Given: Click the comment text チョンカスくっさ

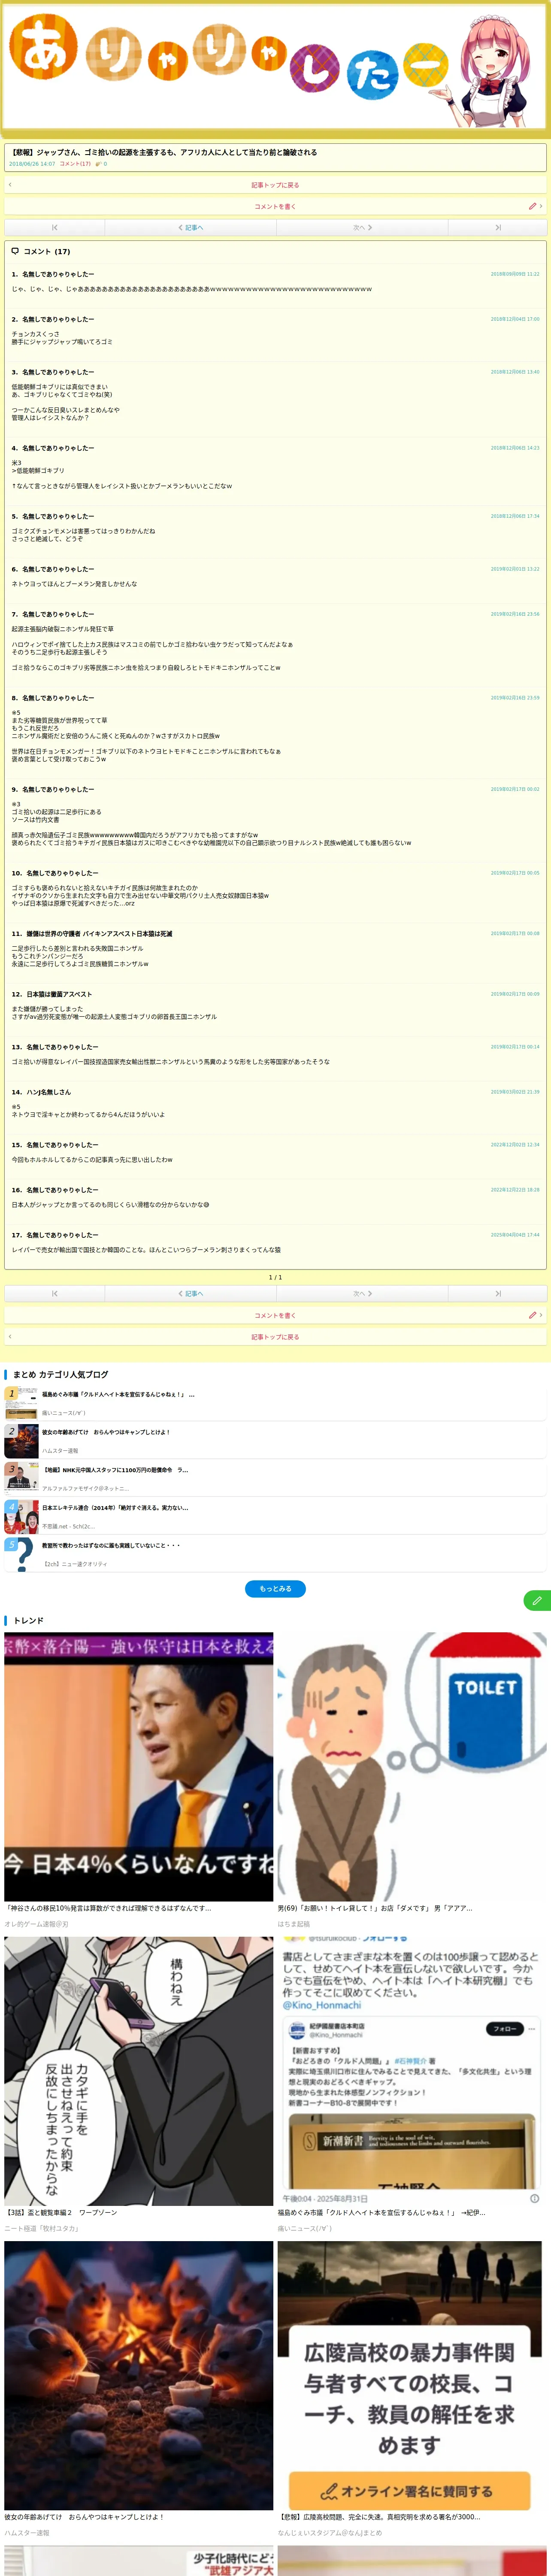Looking at the screenshot, I should (35, 334).
